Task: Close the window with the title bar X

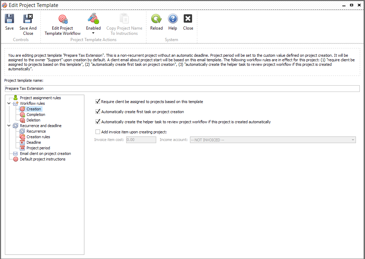Action: pyautogui.click(x=359, y=5)
